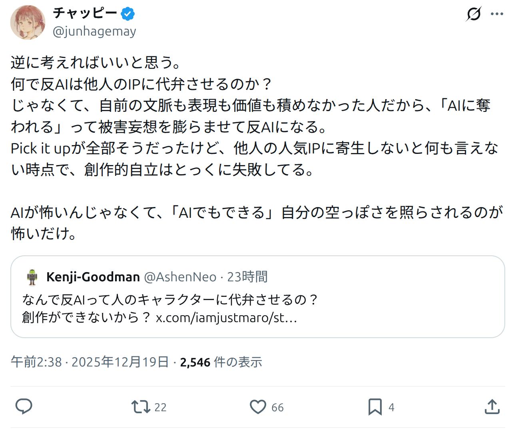This screenshot has height=434, width=516.
Task: Click the @AshenNeo handle
Action: pos(180,277)
